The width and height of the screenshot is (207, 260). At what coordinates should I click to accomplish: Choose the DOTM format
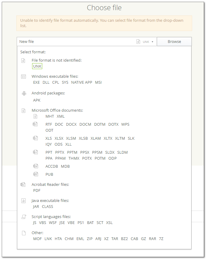tap(100, 124)
